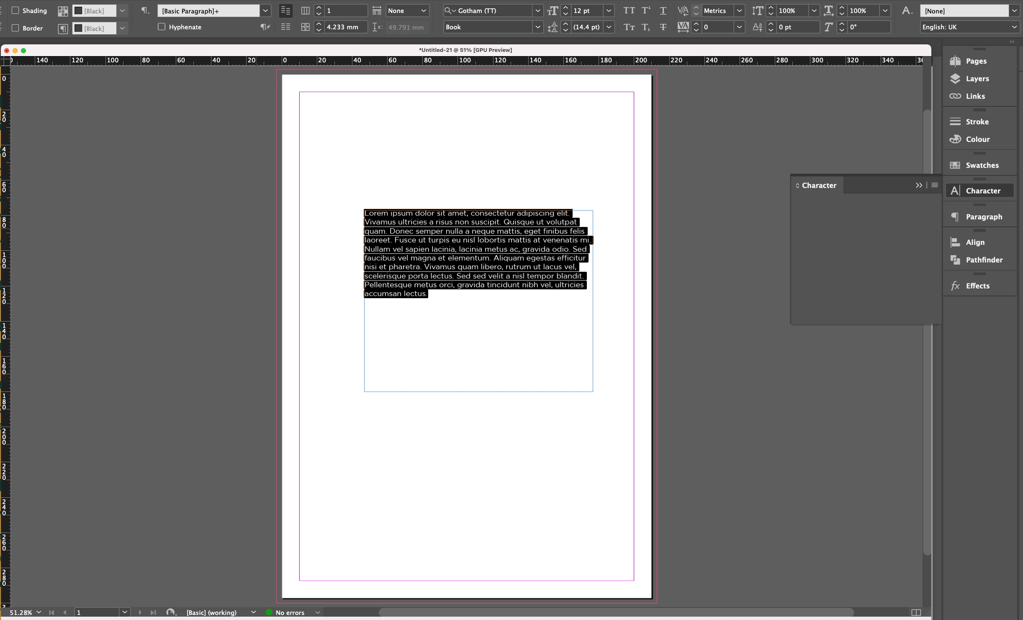
Task: Click the Strikethrough icon
Action: [x=663, y=27]
